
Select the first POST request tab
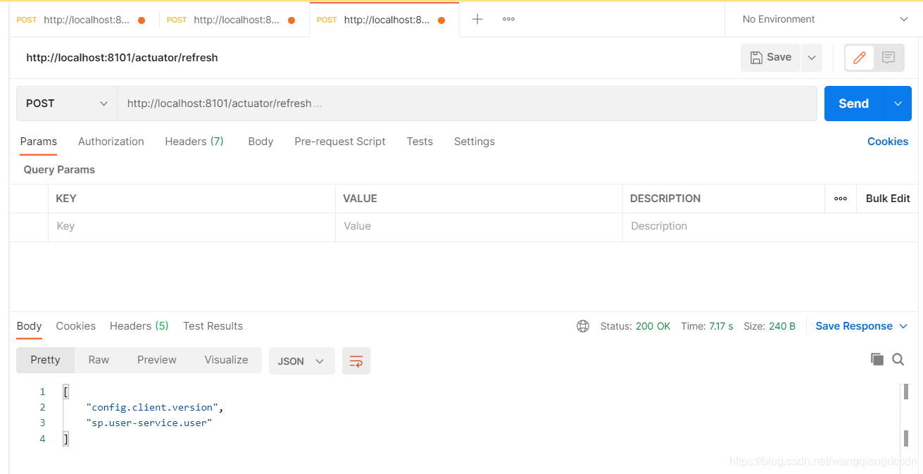[x=83, y=20]
